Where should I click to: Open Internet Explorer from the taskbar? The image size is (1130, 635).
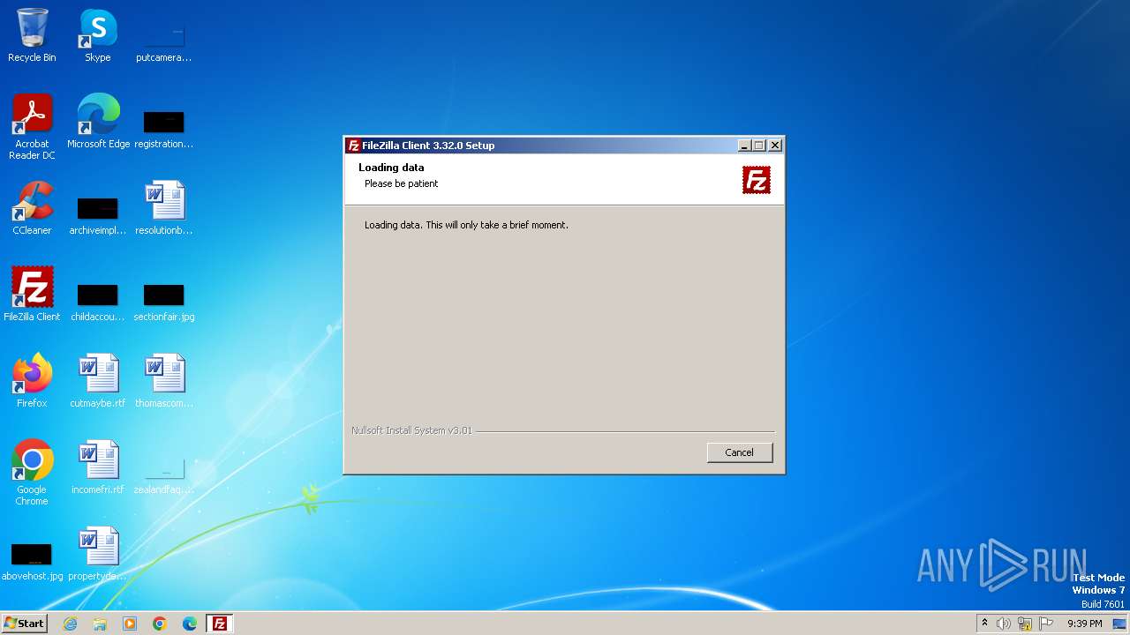(x=71, y=624)
